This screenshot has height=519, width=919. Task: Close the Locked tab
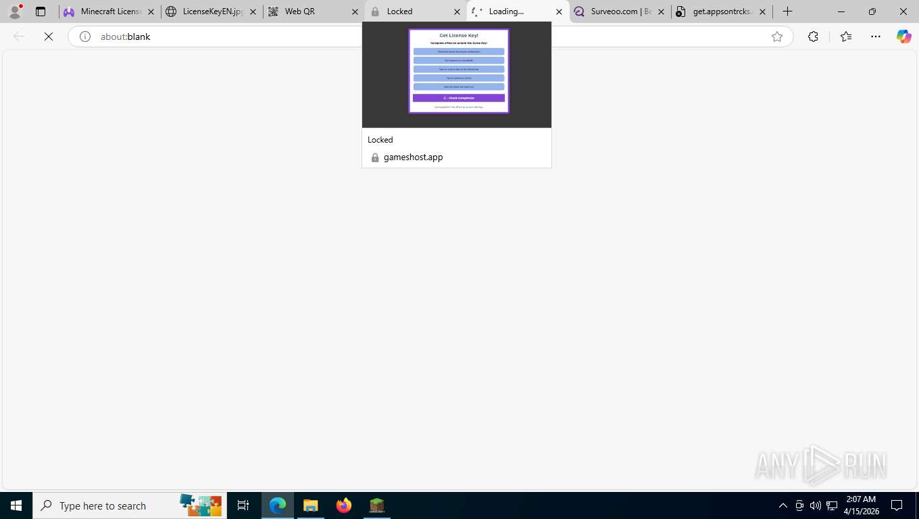457,11
